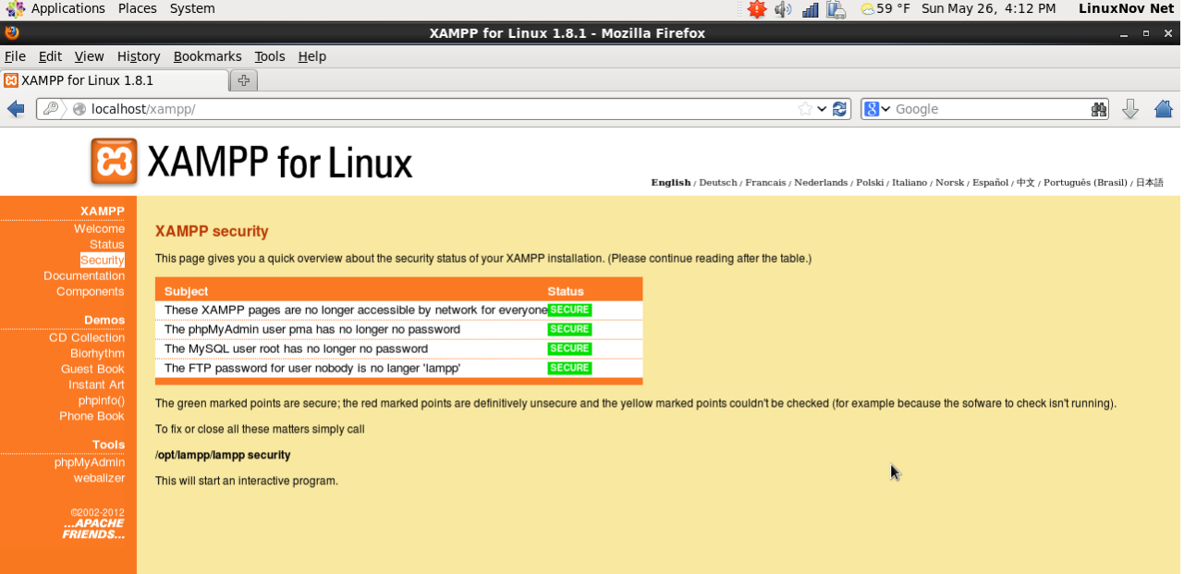Open the Status page in the sidebar
1184x574 pixels.
coord(106,245)
